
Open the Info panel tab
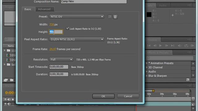pos(150,6)
